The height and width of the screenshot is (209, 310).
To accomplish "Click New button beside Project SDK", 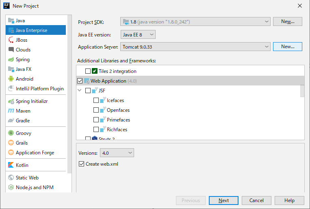I will click(288, 21).
